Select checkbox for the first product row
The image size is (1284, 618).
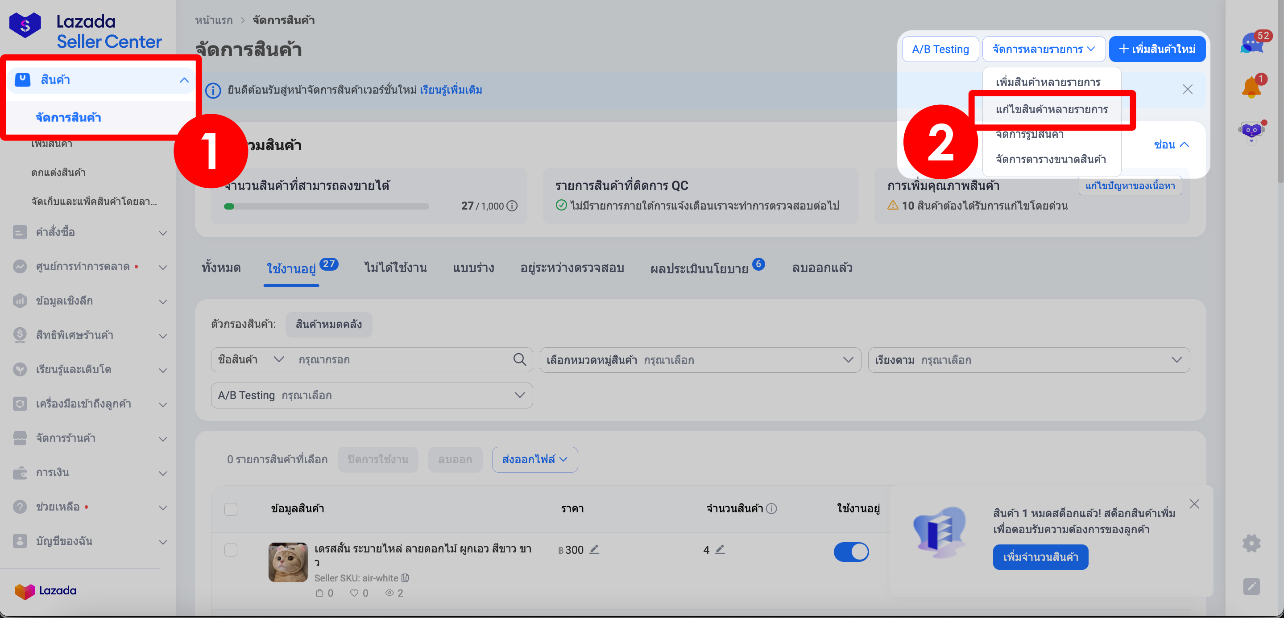click(x=231, y=550)
